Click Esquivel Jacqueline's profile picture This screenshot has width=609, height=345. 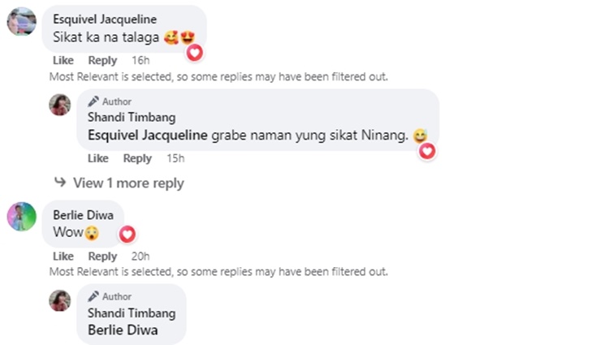[21, 22]
